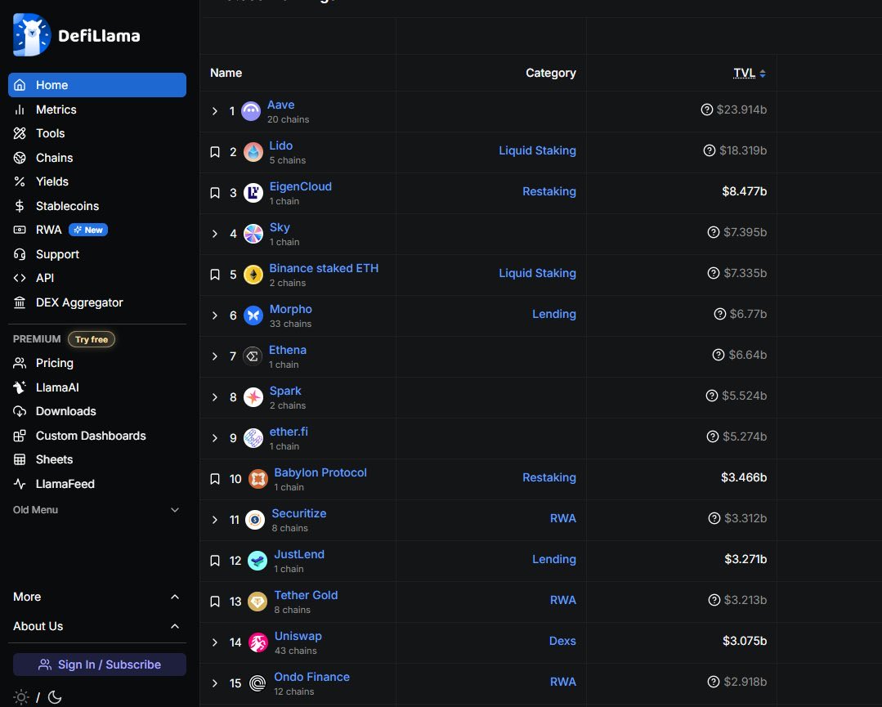This screenshot has height=707, width=882.
Task: Click the Name column header
Action: tap(226, 73)
